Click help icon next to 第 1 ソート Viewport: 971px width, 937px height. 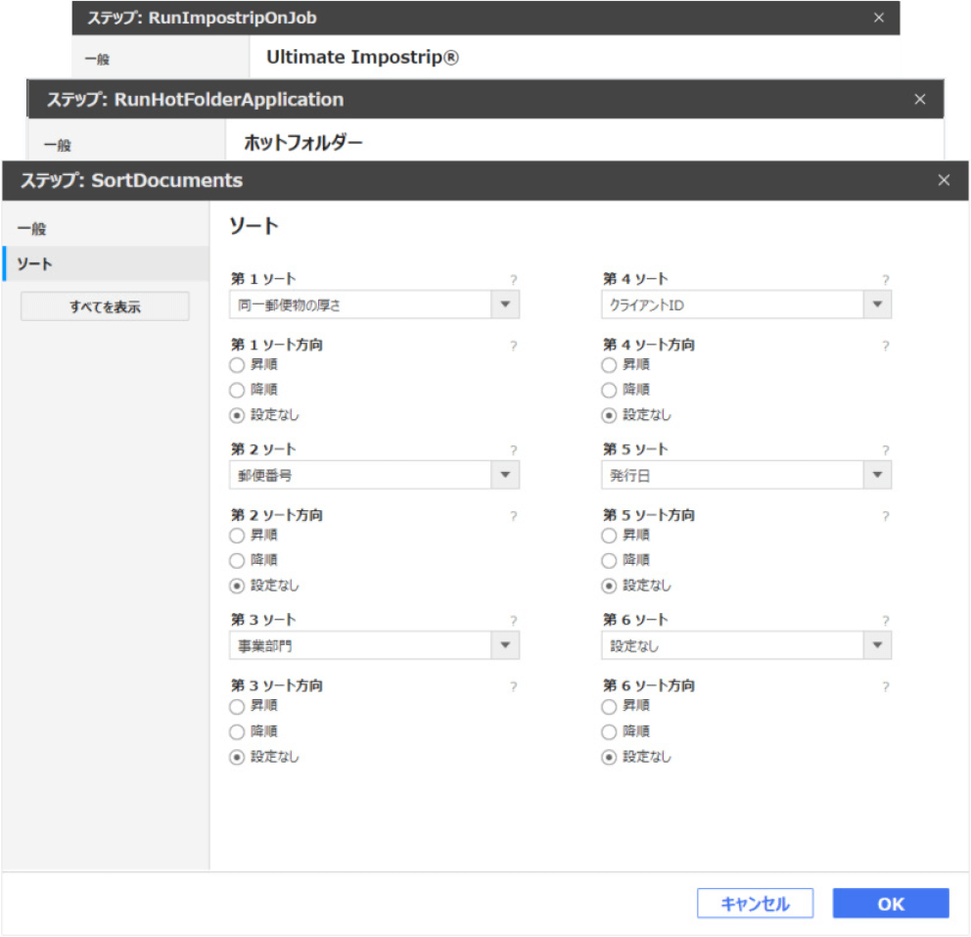(513, 280)
